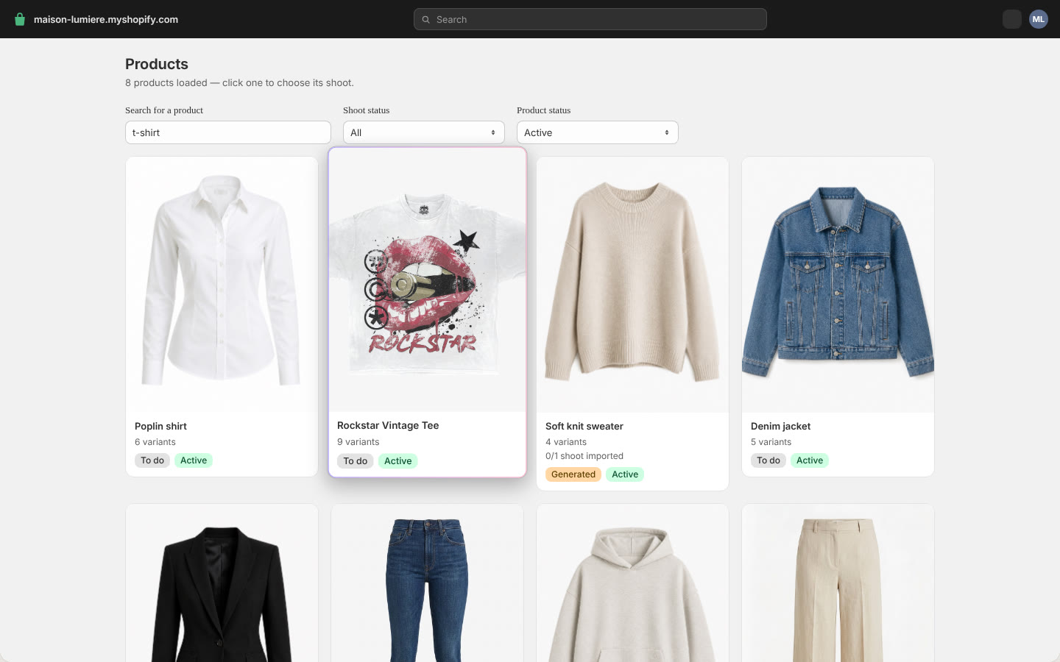Click the 'Denim jacket' product title

[780, 426]
